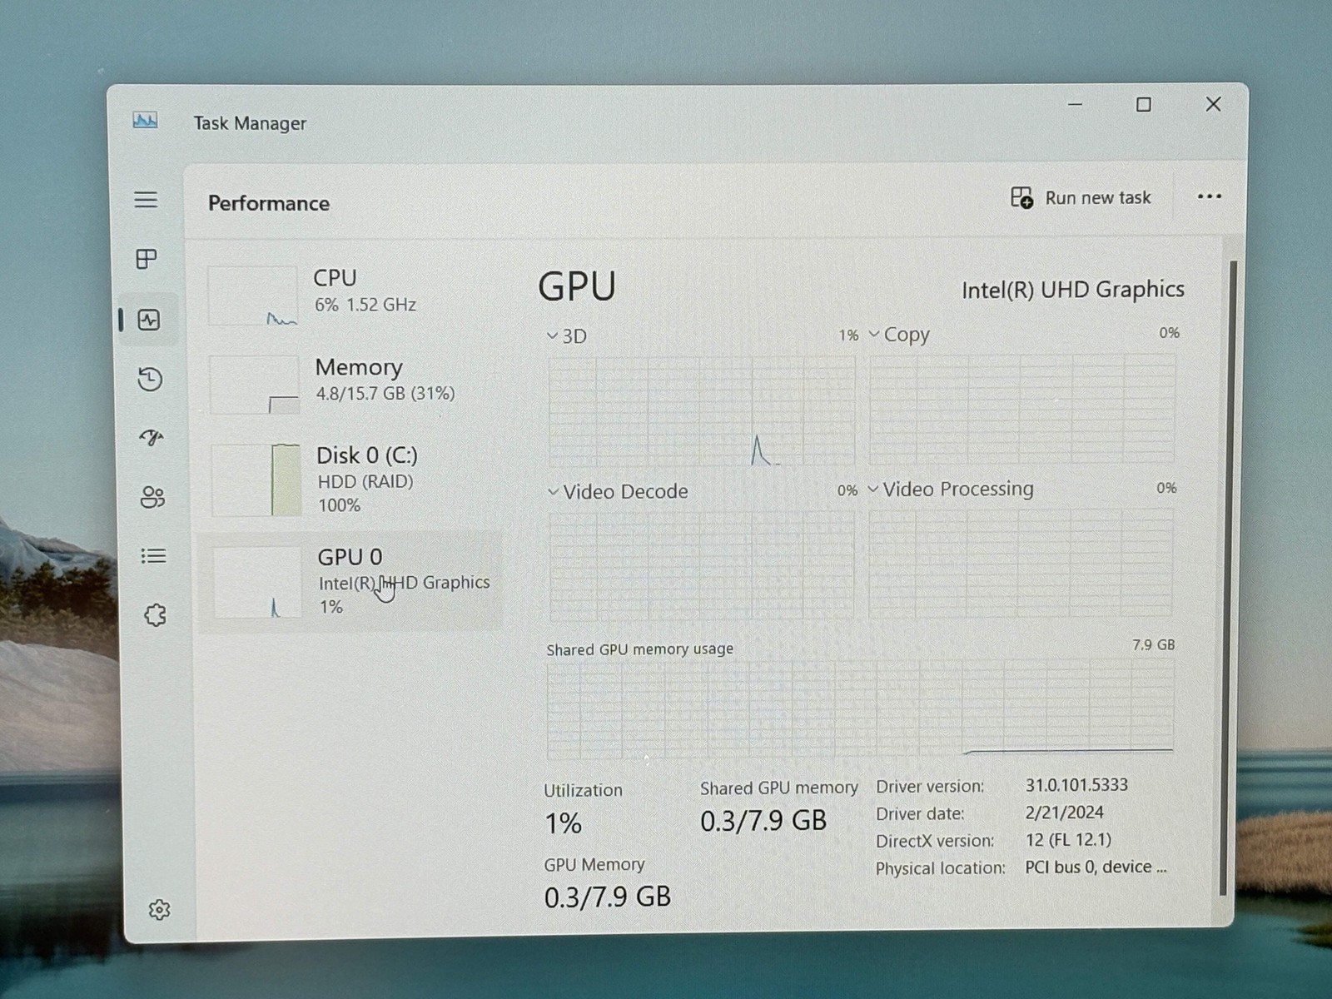Select Memory in the performance list

click(350, 383)
